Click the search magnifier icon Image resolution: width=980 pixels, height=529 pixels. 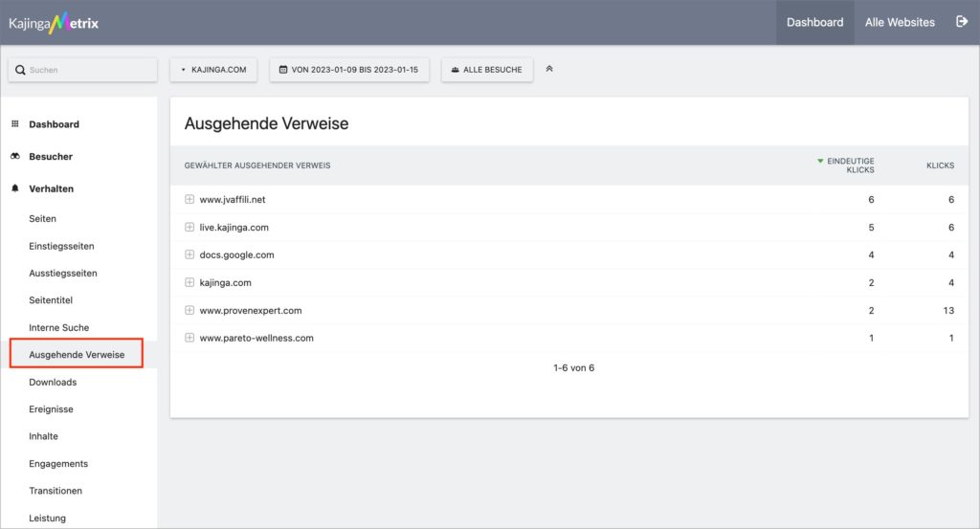20,70
